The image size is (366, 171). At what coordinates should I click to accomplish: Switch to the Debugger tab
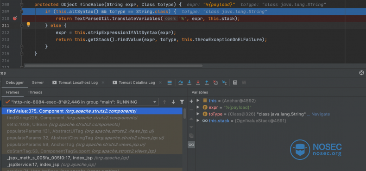tap(15, 82)
